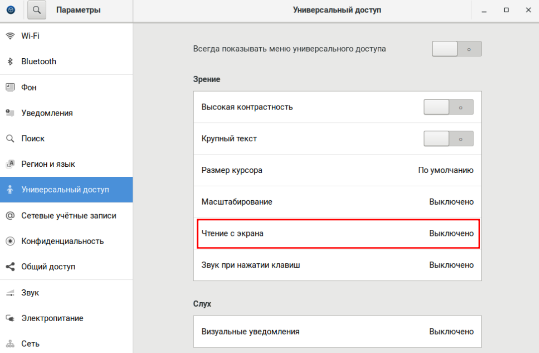Open Визуальные уведомления setting
This screenshot has height=353, width=539.
click(337, 332)
